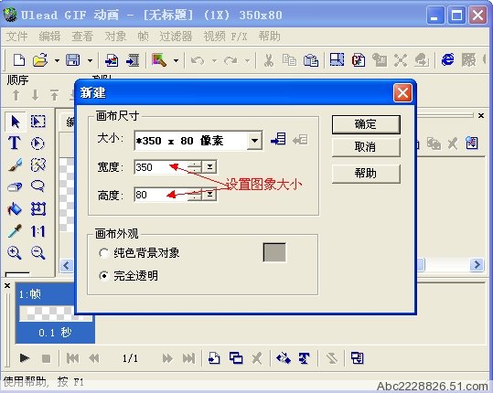Select the Text tool in toolbox
This screenshot has width=493, height=393.
click(15, 143)
